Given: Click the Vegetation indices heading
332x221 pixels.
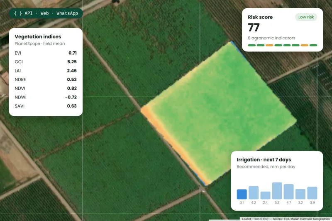Looking at the screenshot, I should coord(38,36).
